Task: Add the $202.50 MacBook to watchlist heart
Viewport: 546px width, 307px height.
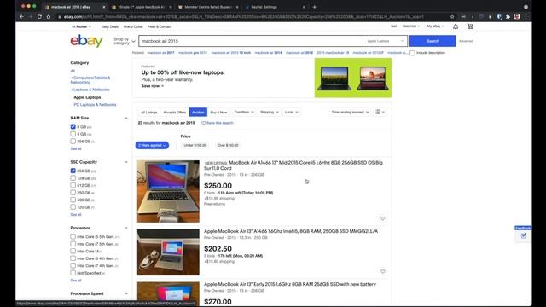Action: pyautogui.click(x=383, y=271)
